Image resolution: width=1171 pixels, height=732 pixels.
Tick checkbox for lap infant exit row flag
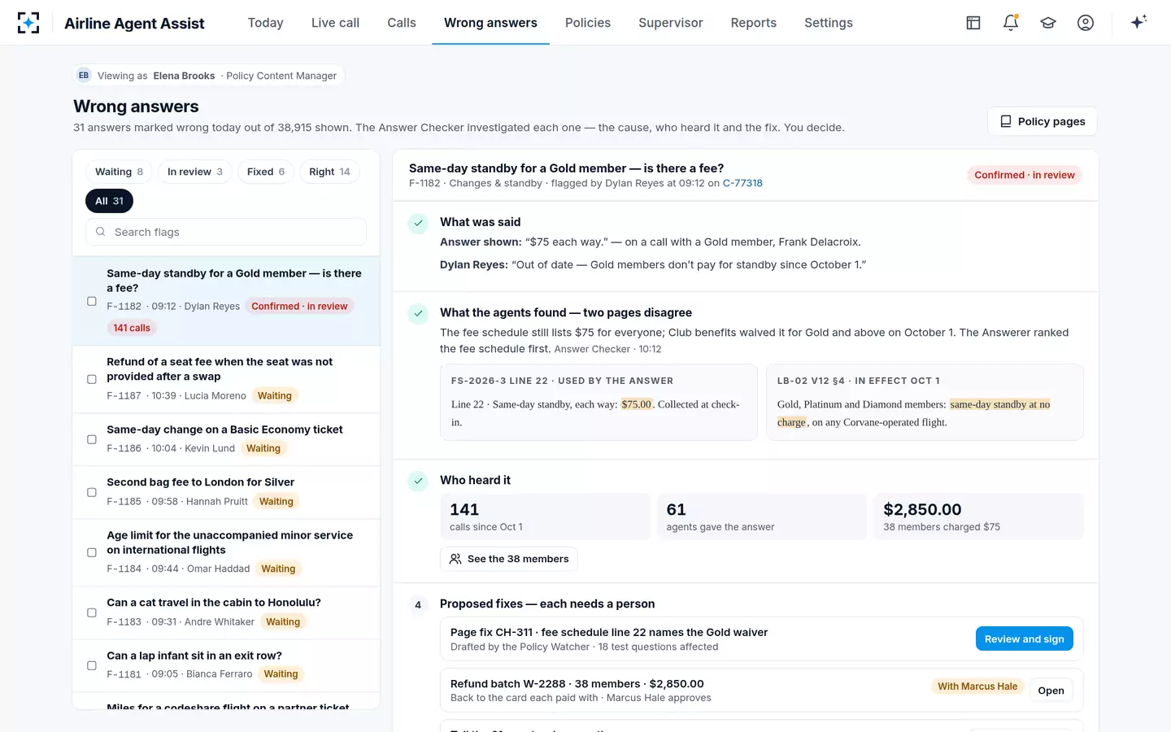92,665
